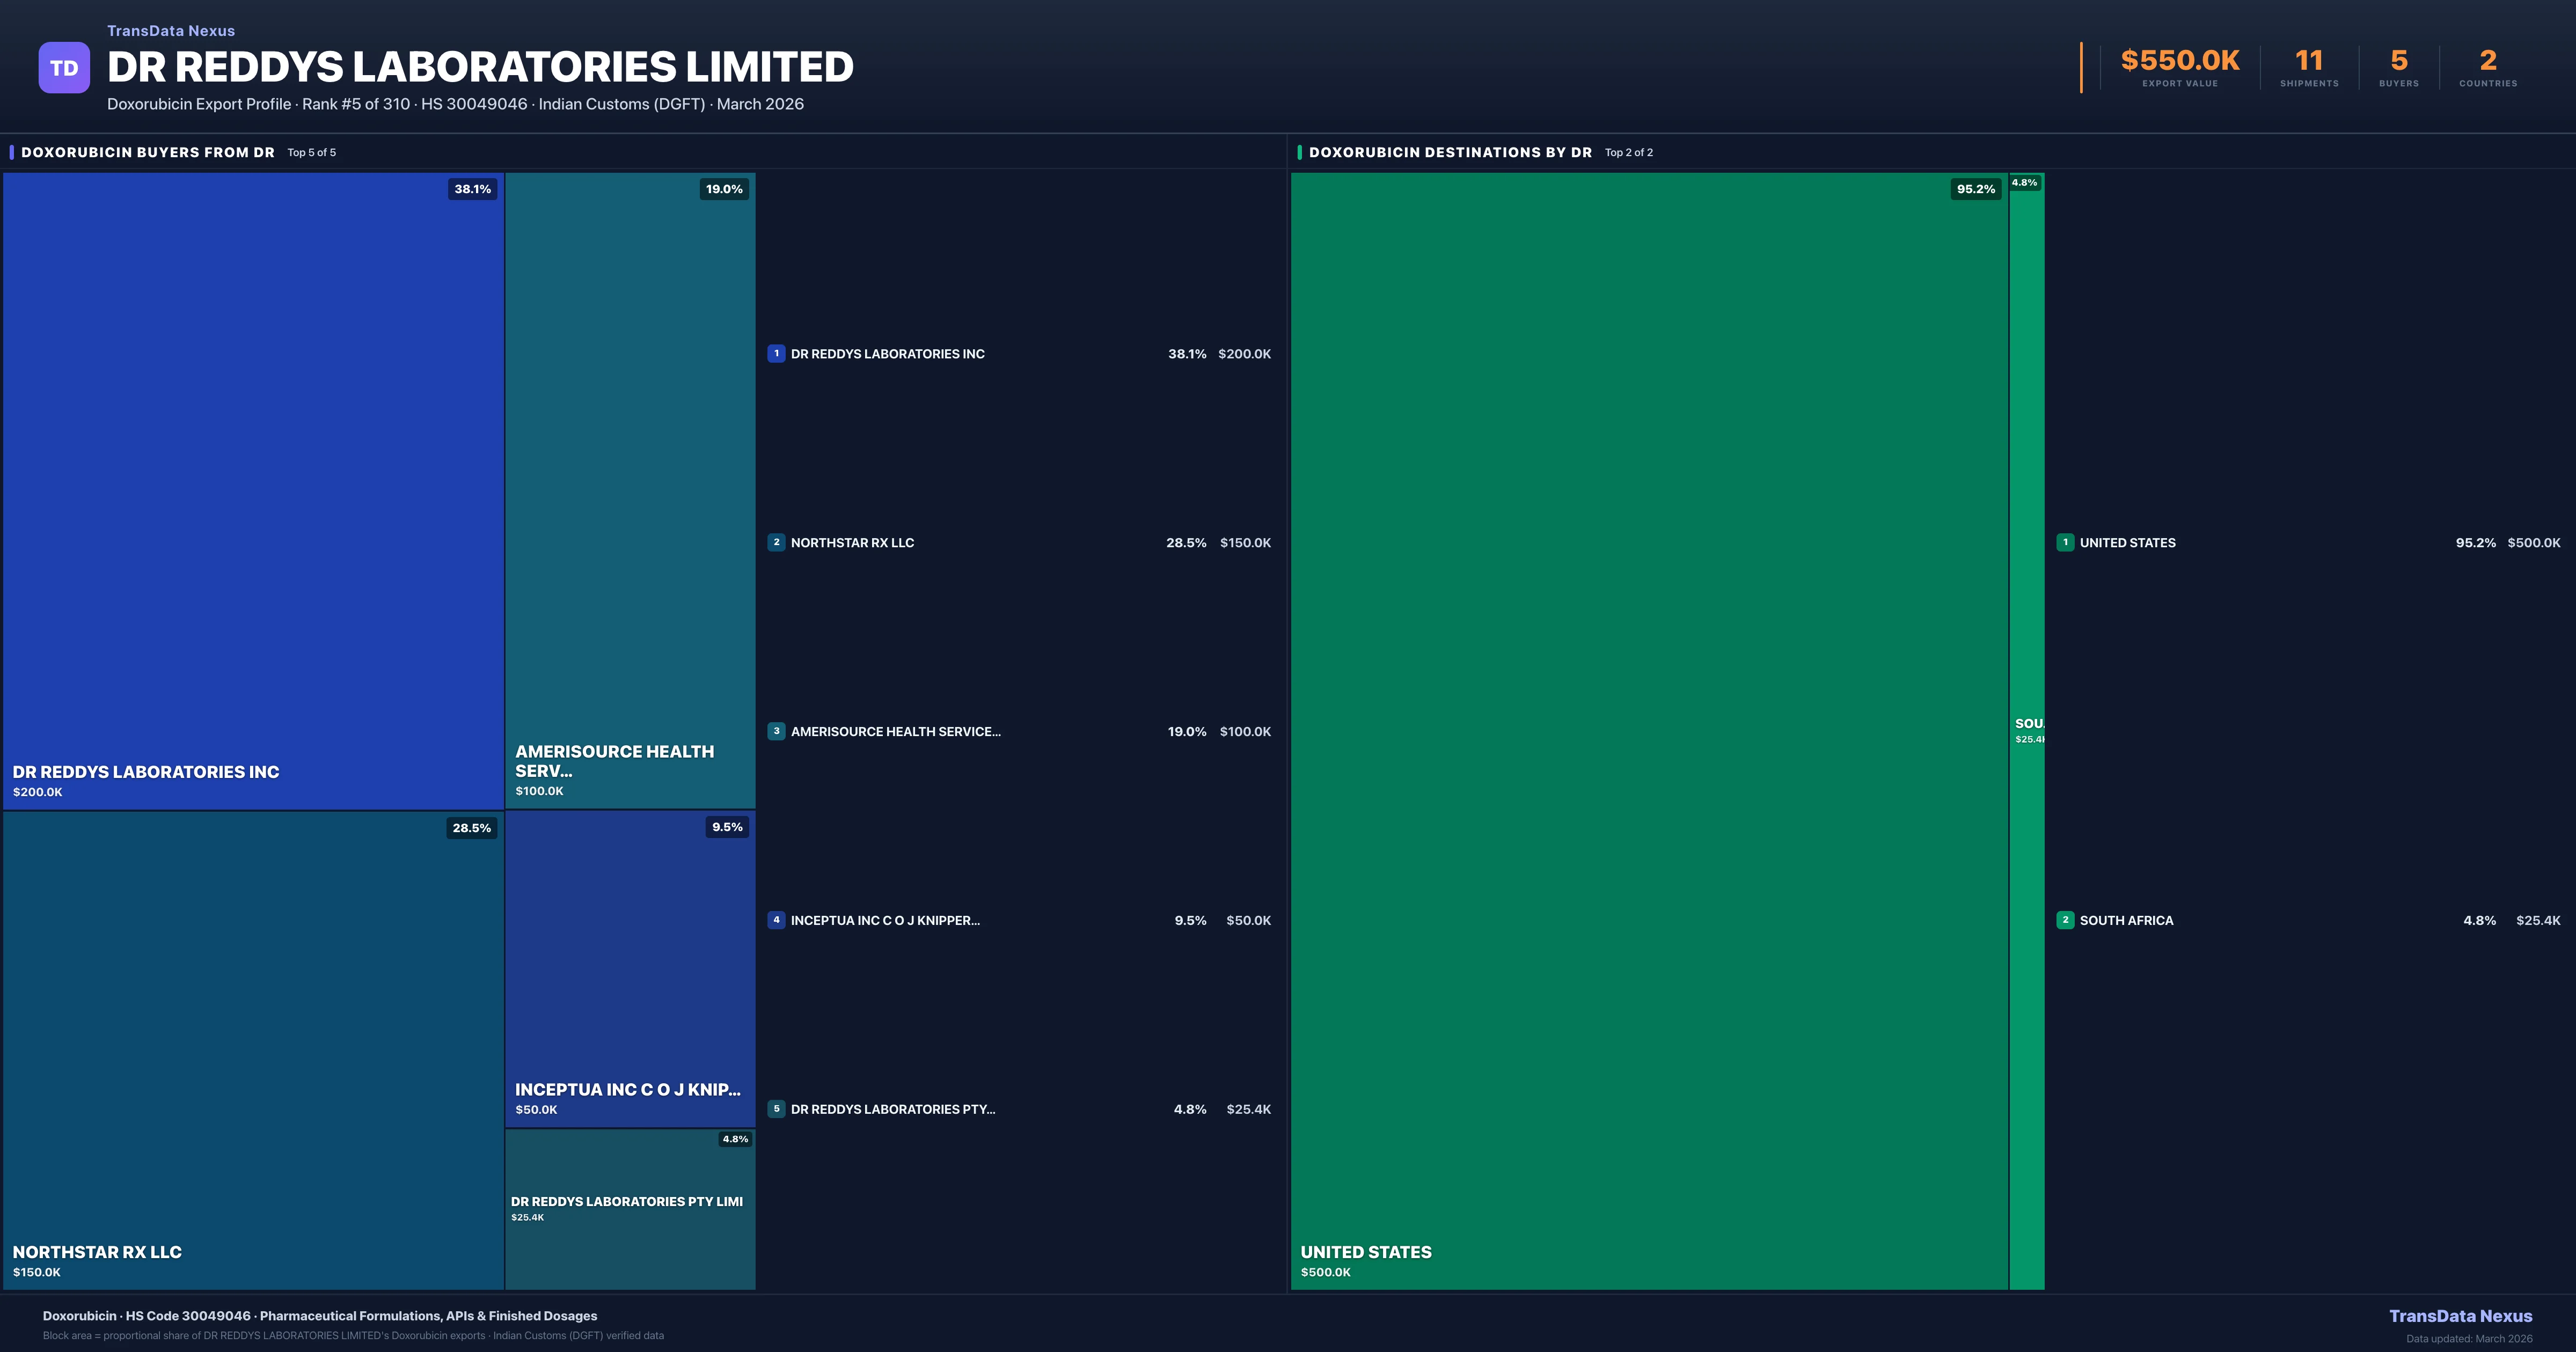Click rank badge 1 beside DR REDDYS LABORATORIES INC

tap(776, 353)
